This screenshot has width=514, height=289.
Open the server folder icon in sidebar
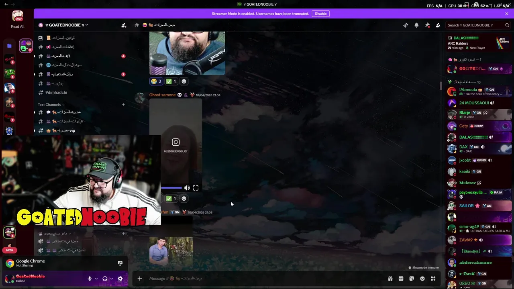[x=9, y=46]
